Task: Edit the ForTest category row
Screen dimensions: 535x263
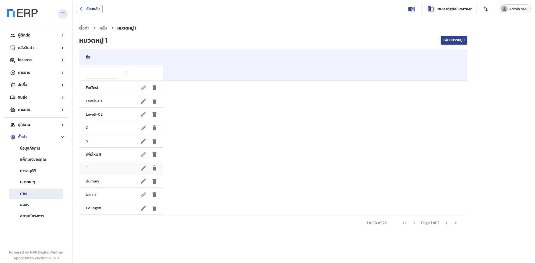Action: (x=143, y=88)
